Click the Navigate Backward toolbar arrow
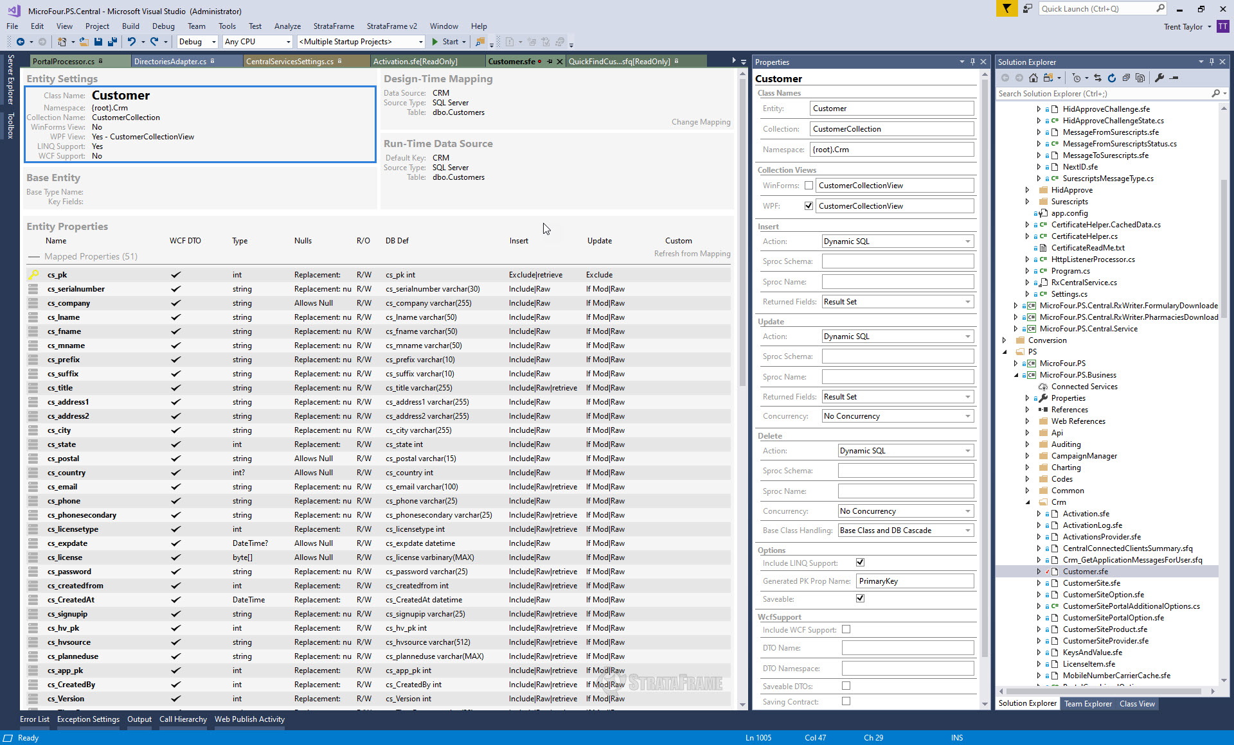The height and width of the screenshot is (745, 1234). point(21,42)
